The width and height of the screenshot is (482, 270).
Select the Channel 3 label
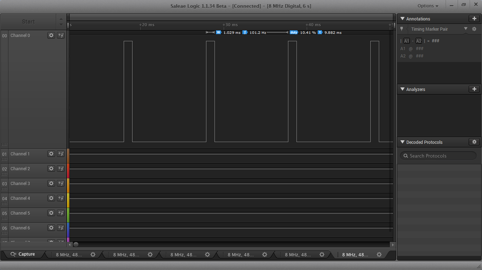pos(20,183)
